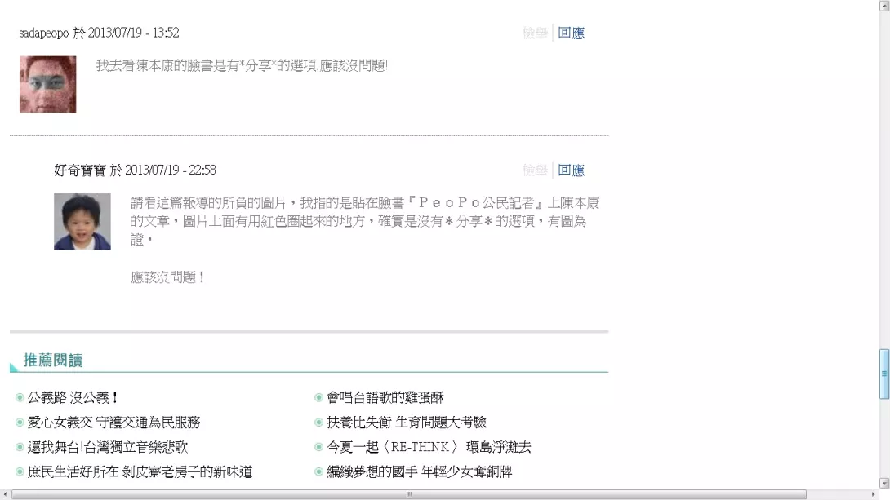Viewport: 890px width, 500px height.
Task: Open 會唱台語歌的雞蛋酥 recommended article
Action: tap(385, 398)
